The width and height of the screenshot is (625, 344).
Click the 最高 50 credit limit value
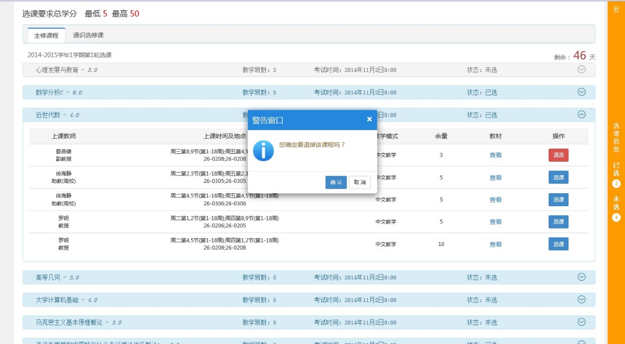134,13
